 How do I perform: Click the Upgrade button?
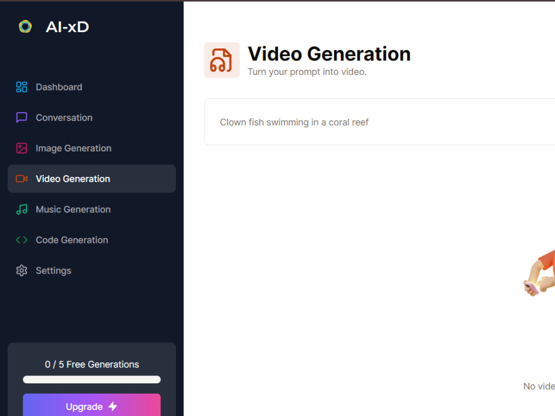tap(92, 405)
